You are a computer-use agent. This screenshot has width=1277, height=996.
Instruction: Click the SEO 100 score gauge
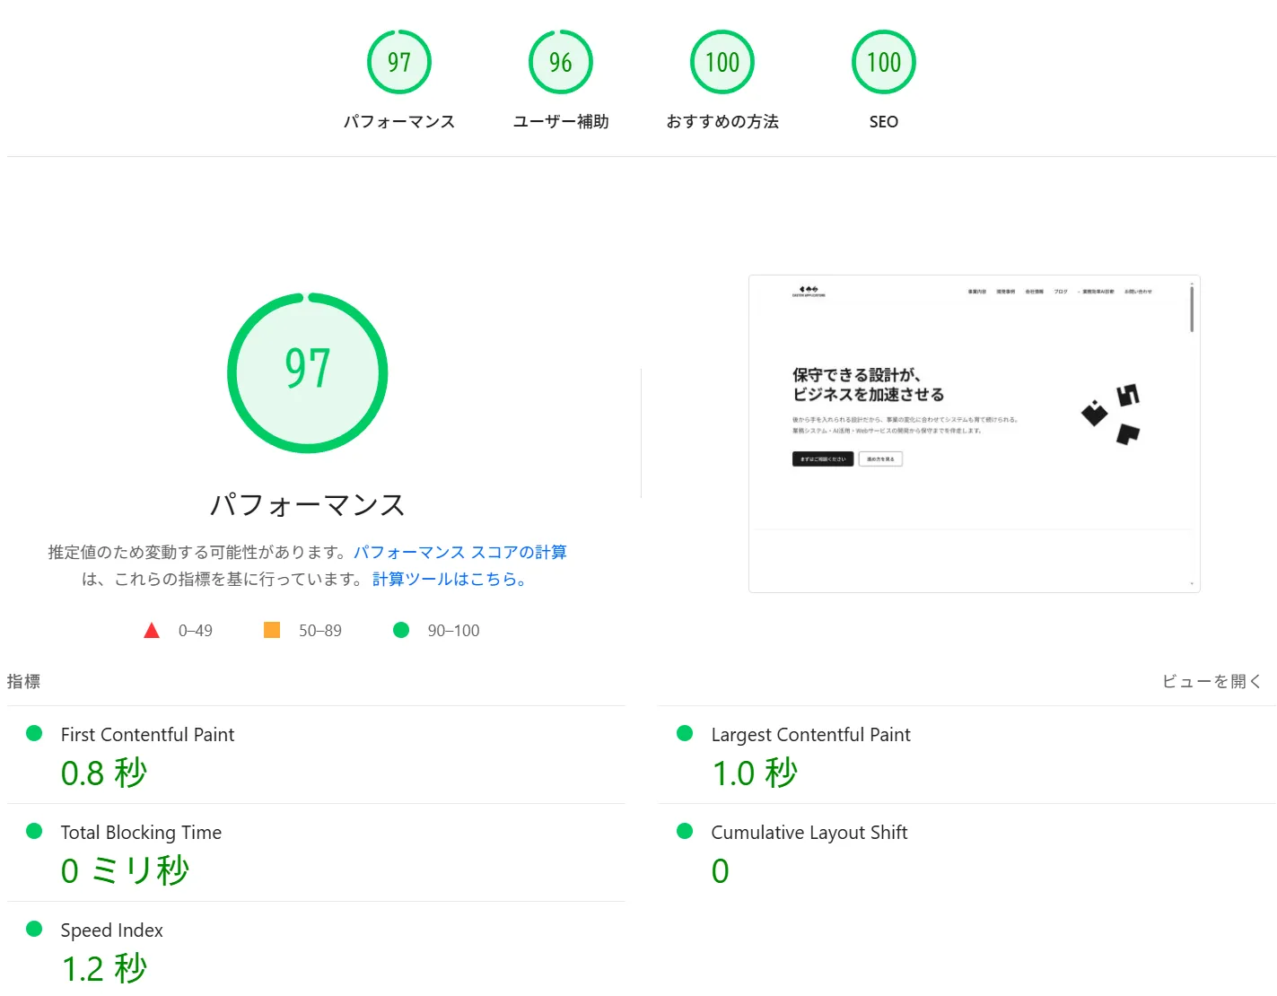click(884, 62)
